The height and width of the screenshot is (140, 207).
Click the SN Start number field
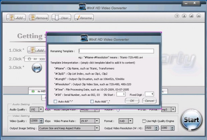pyautogui.click(x=121, y=94)
